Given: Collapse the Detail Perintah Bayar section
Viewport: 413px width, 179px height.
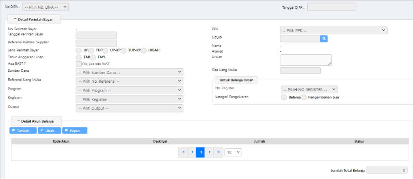Looking at the screenshot, I should (x=15, y=20).
